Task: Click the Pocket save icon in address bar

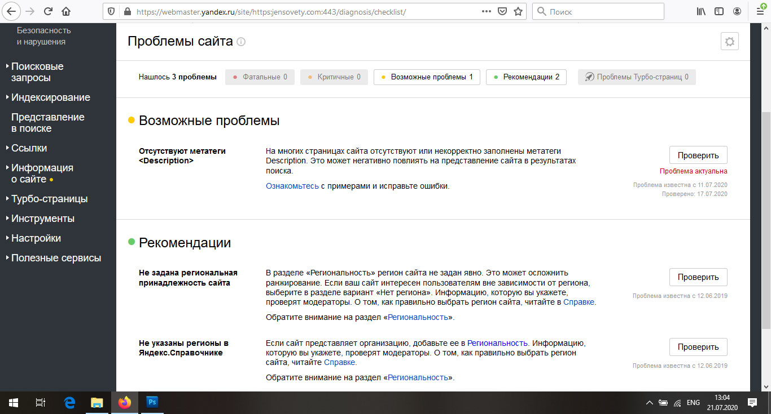Action: tap(502, 11)
